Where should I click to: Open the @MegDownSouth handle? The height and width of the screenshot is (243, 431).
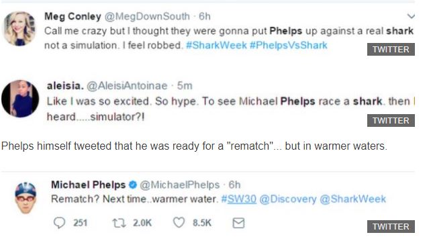pos(147,17)
